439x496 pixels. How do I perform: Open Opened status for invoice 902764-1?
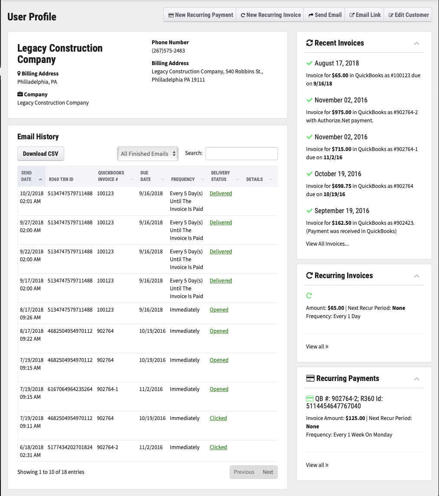click(219, 389)
